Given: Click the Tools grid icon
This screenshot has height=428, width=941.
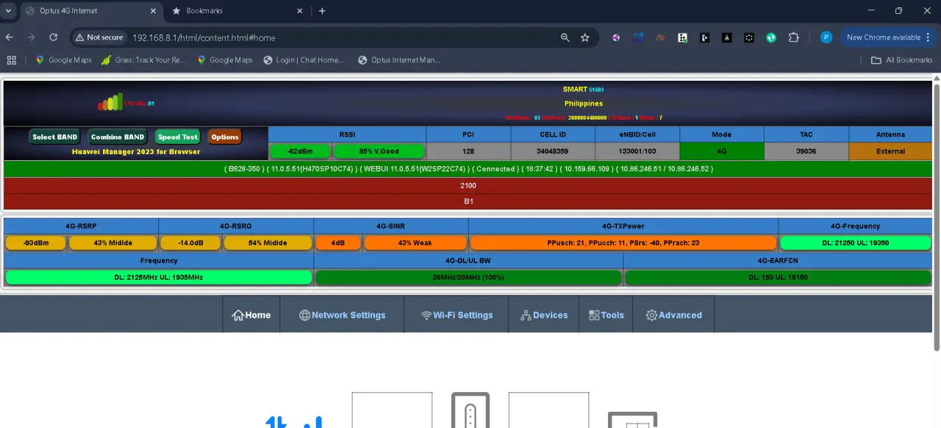Looking at the screenshot, I should [594, 315].
